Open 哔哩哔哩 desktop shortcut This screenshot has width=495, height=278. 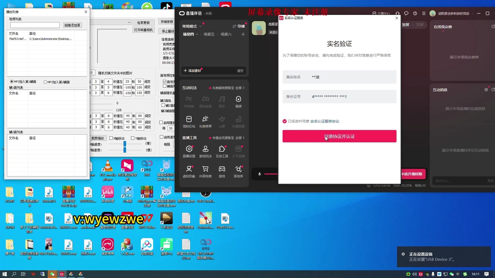(108, 194)
